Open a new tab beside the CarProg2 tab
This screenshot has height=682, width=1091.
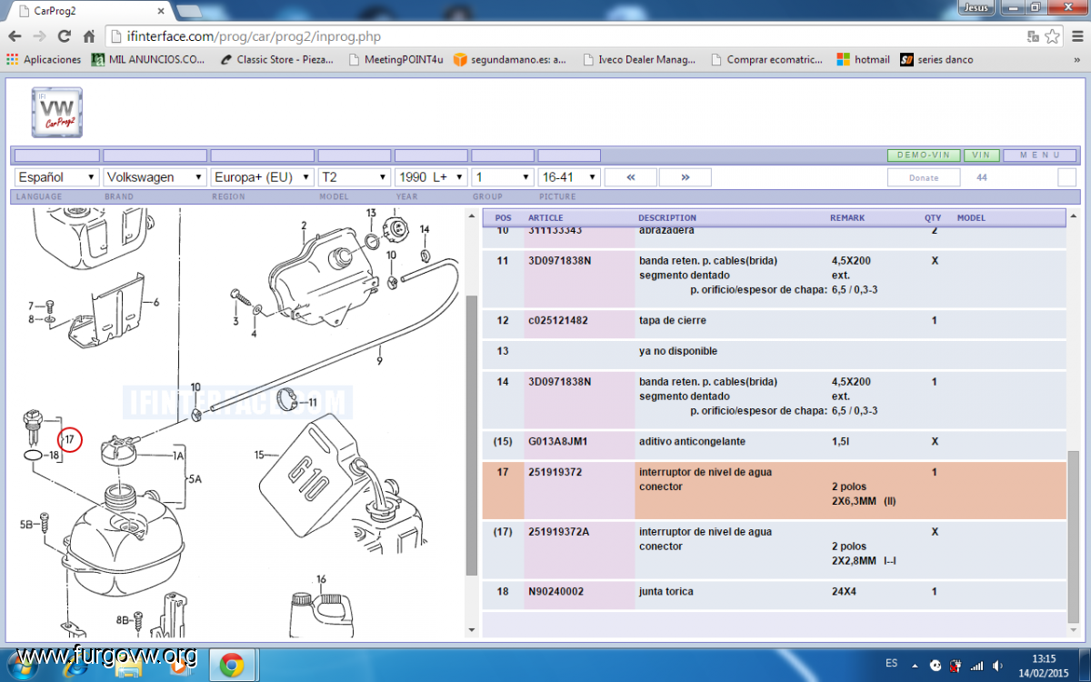point(189,11)
